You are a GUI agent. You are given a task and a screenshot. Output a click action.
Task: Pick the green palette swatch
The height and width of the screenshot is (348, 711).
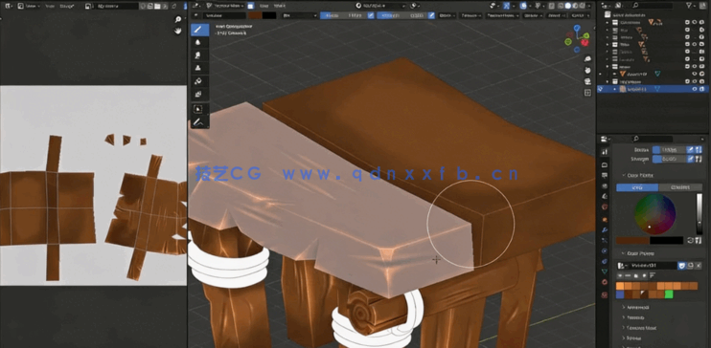click(x=669, y=294)
